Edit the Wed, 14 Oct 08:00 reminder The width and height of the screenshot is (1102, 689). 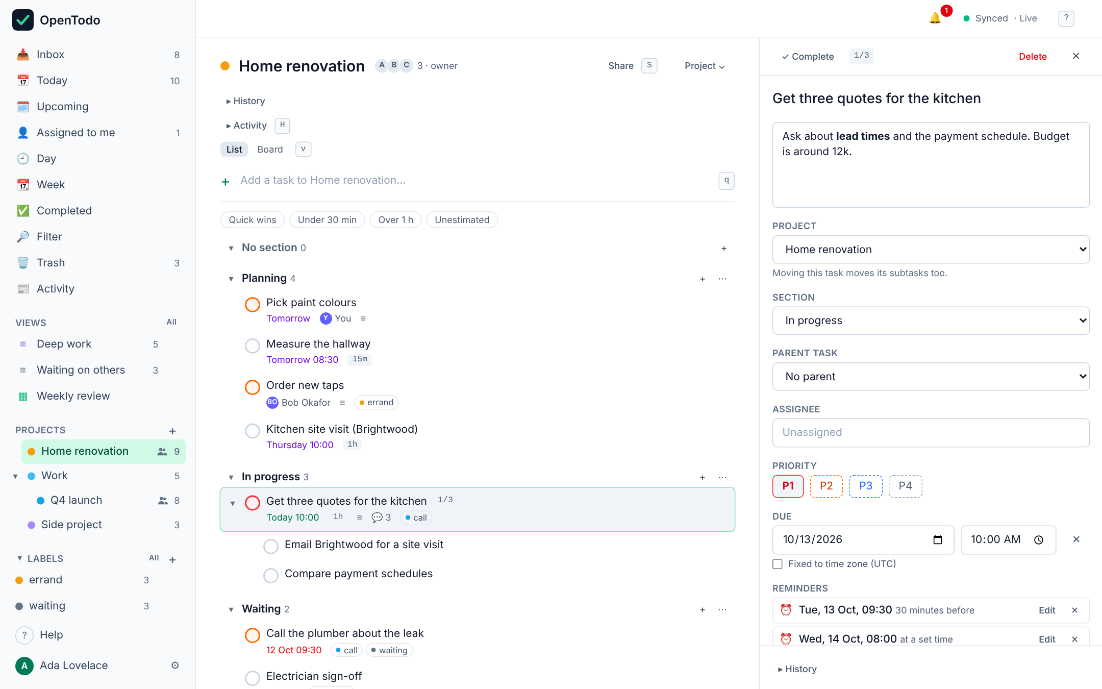(1047, 639)
